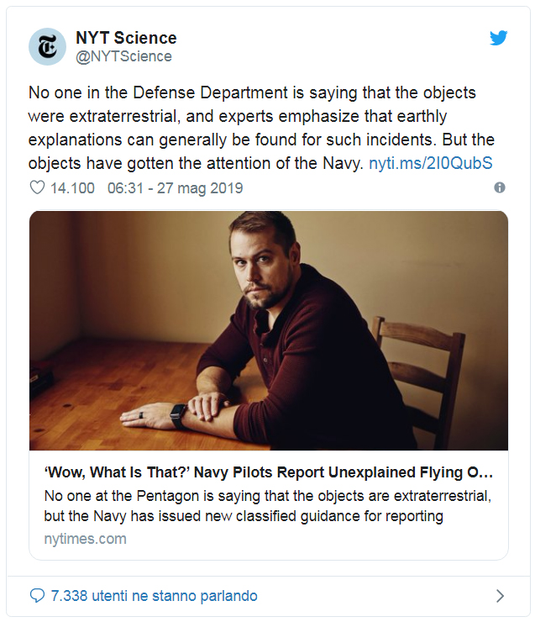
Task: Click the speech bubble conversation icon
Action: (37, 596)
